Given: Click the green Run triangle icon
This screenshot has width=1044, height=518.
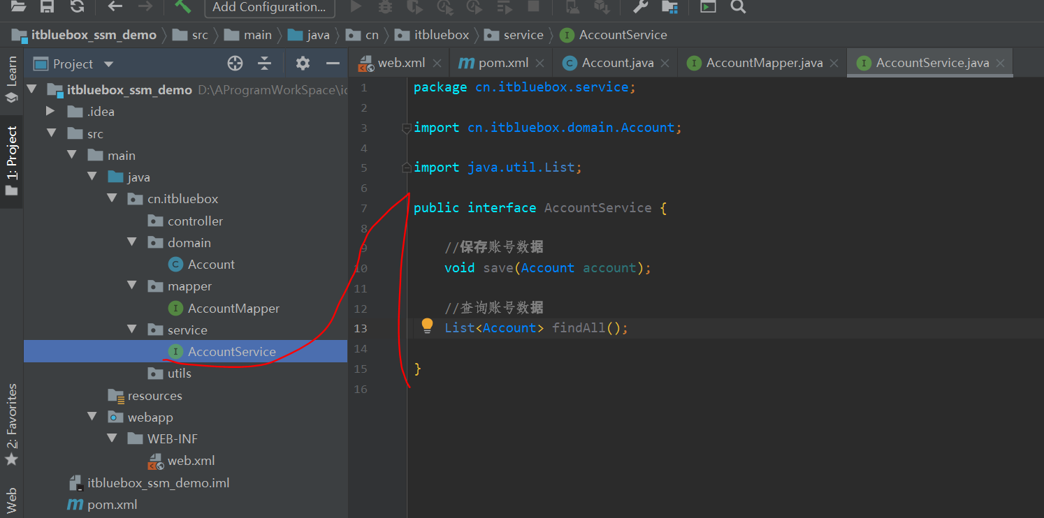Looking at the screenshot, I should (356, 6).
